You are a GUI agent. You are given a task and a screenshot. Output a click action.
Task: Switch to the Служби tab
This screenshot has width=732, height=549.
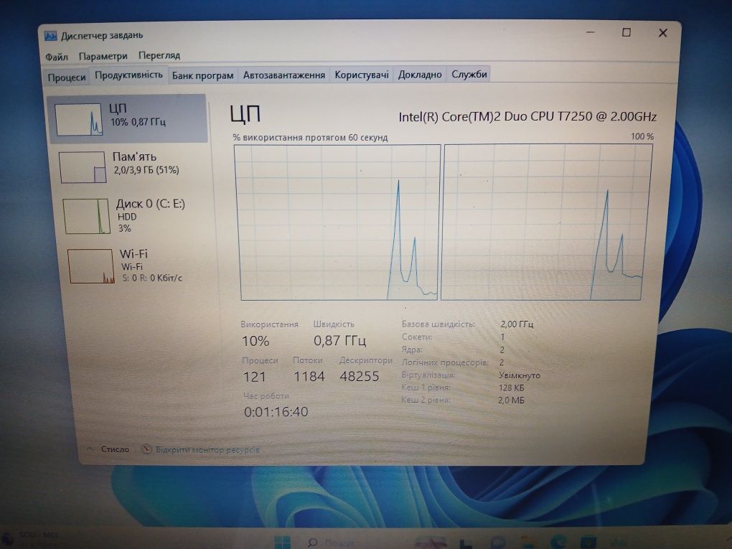pyautogui.click(x=469, y=74)
